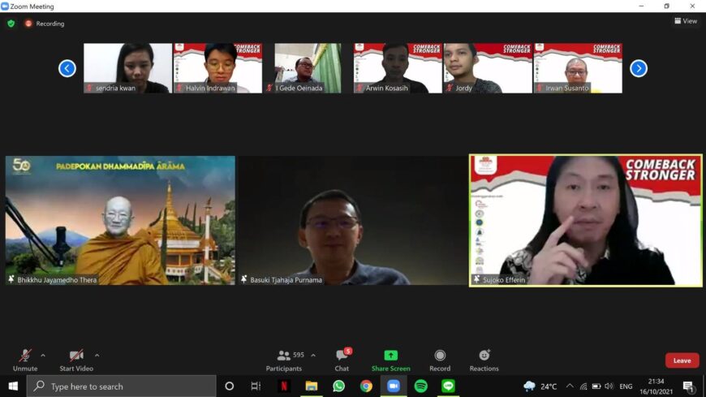Select Sujoko Efferin's highlighted video tile
This screenshot has width=706, height=397.
[585, 220]
